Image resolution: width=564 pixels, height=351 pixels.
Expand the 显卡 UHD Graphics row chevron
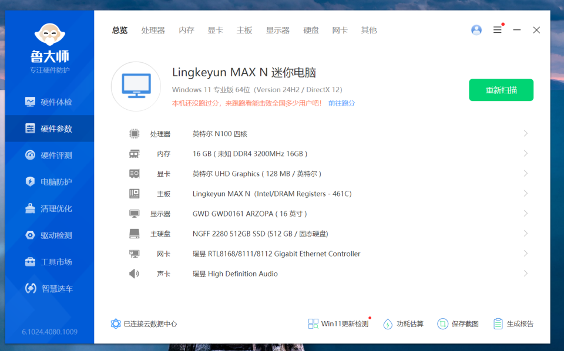[x=525, y=174]
